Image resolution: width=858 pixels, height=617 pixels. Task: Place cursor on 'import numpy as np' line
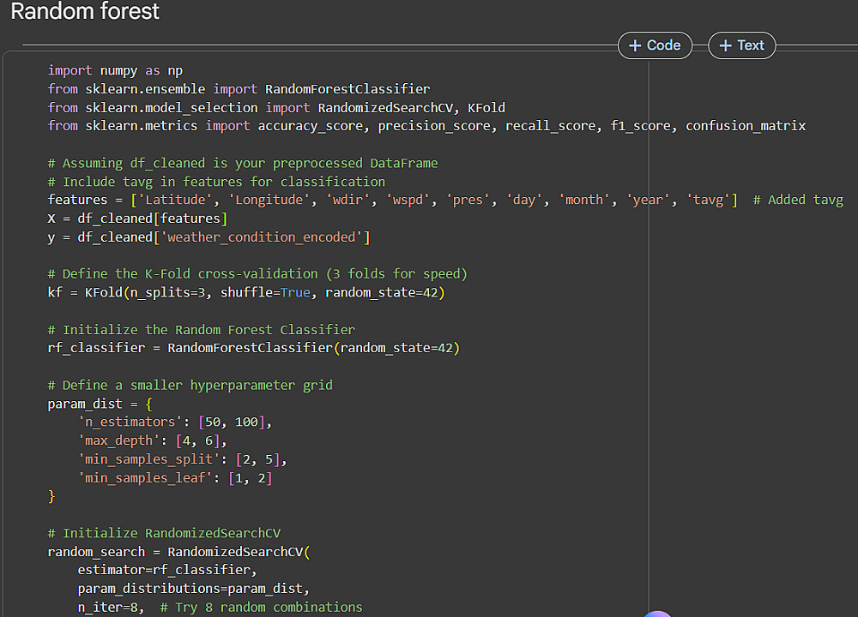tap(115, 70)
